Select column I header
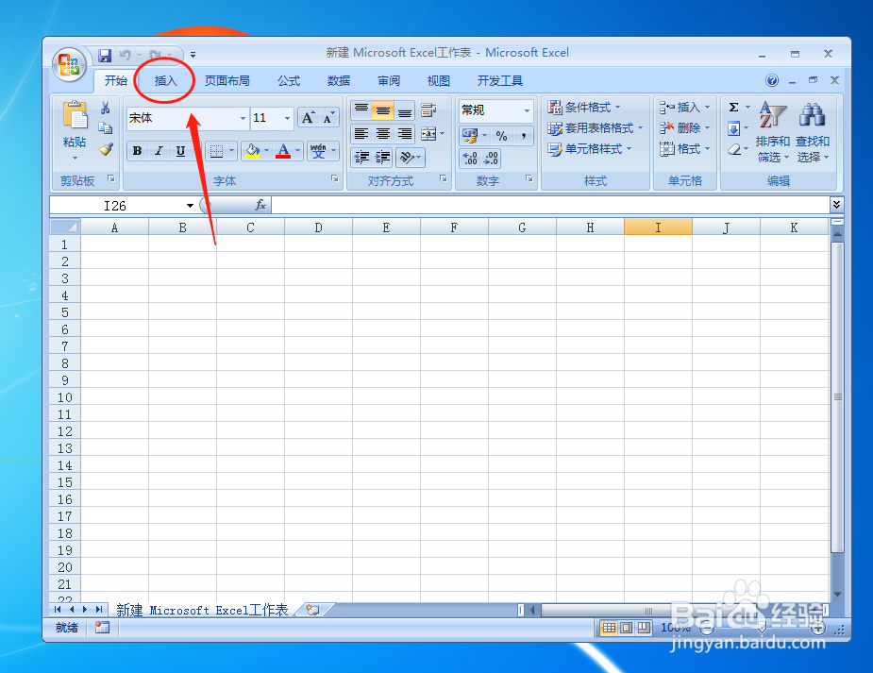 658,227
